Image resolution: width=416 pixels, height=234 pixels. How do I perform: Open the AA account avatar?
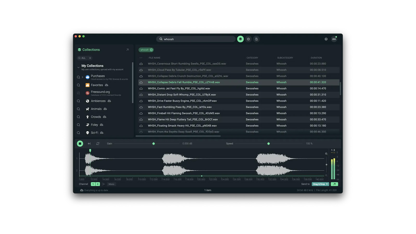click(x=334, y=39)
